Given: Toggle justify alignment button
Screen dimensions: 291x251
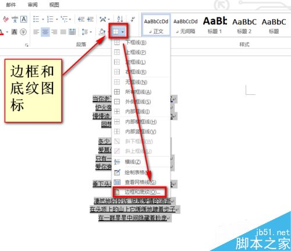Looking at the screenshot, I should point(63,32).
